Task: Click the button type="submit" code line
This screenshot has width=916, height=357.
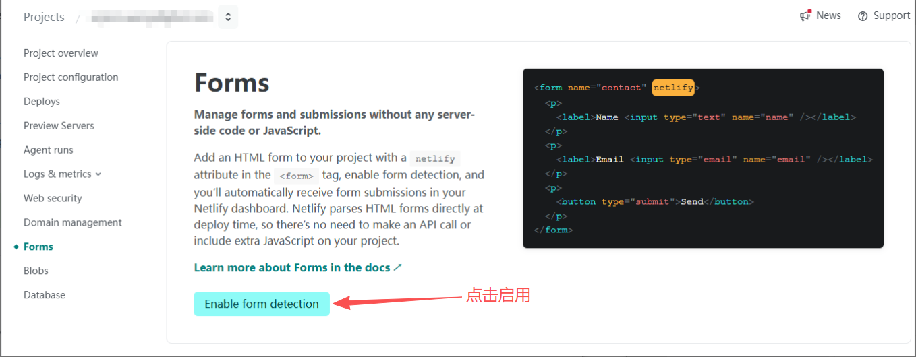Action: (x=655, y=202)
